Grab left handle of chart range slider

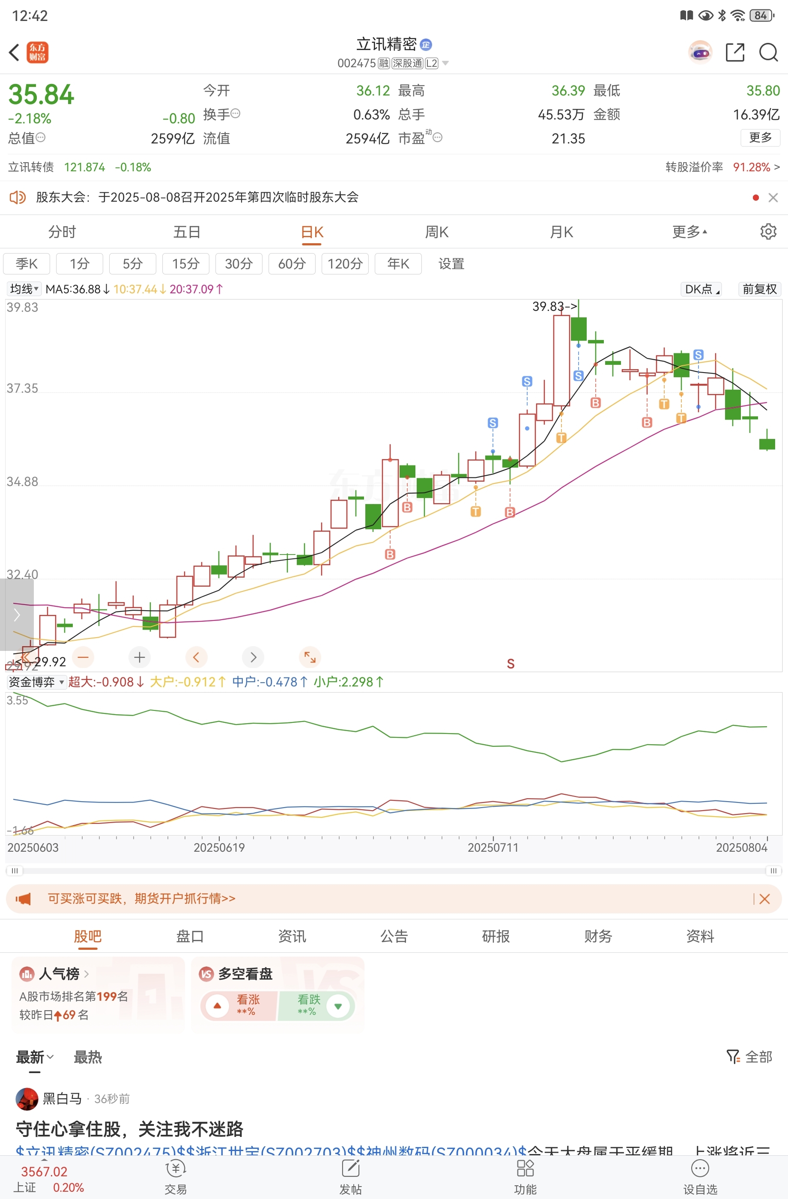pyautogui.click(x=15, y=871)
